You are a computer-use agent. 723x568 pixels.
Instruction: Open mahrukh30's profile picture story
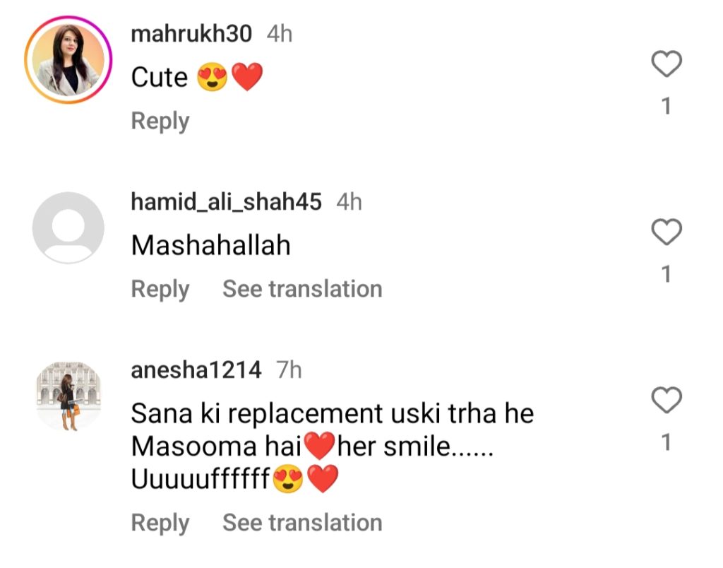coord(68,60)
